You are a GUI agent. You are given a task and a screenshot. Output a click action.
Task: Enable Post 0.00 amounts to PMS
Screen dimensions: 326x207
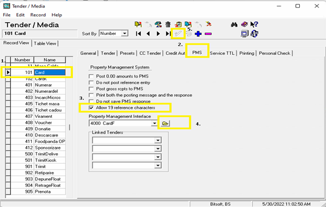click(91, 76)
